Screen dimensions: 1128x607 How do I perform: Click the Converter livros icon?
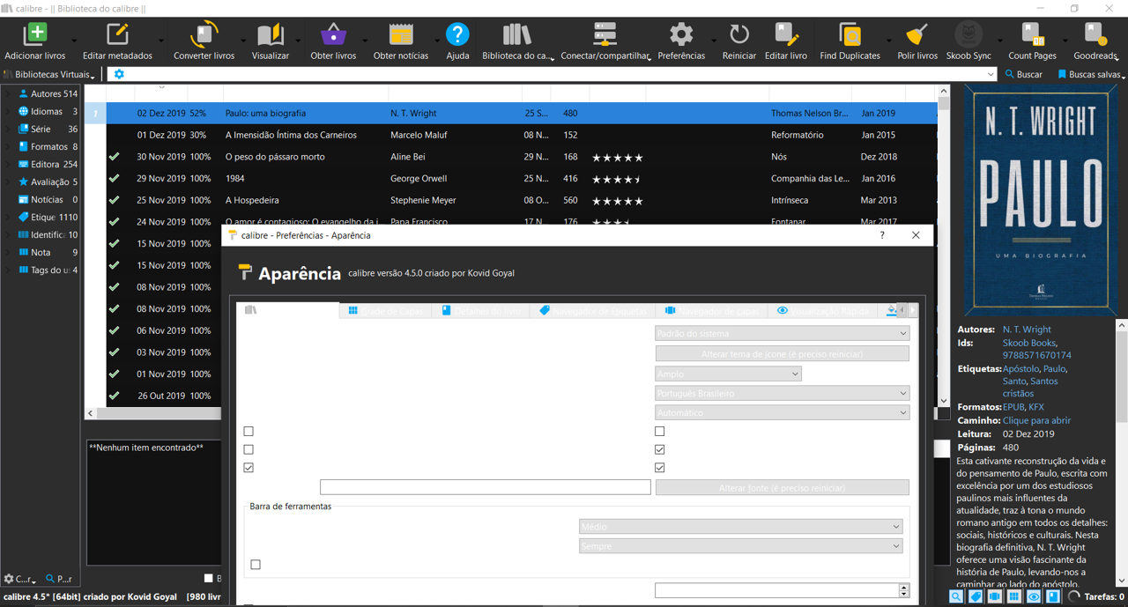[x=204, y=35]
